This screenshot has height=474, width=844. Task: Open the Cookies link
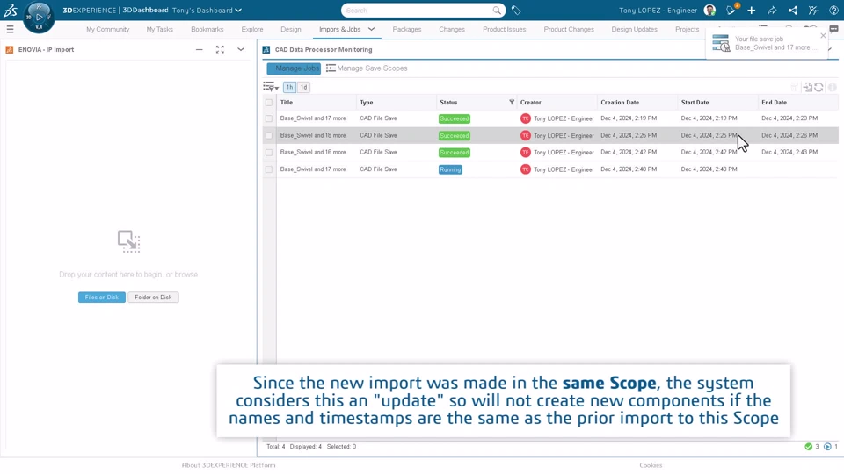(651, 465)
